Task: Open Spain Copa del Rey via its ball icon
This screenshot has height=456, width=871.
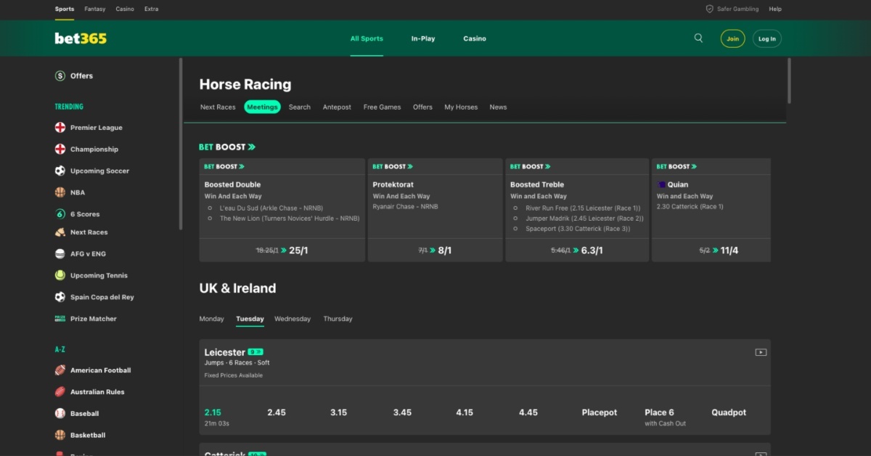Action: (60, 297)
